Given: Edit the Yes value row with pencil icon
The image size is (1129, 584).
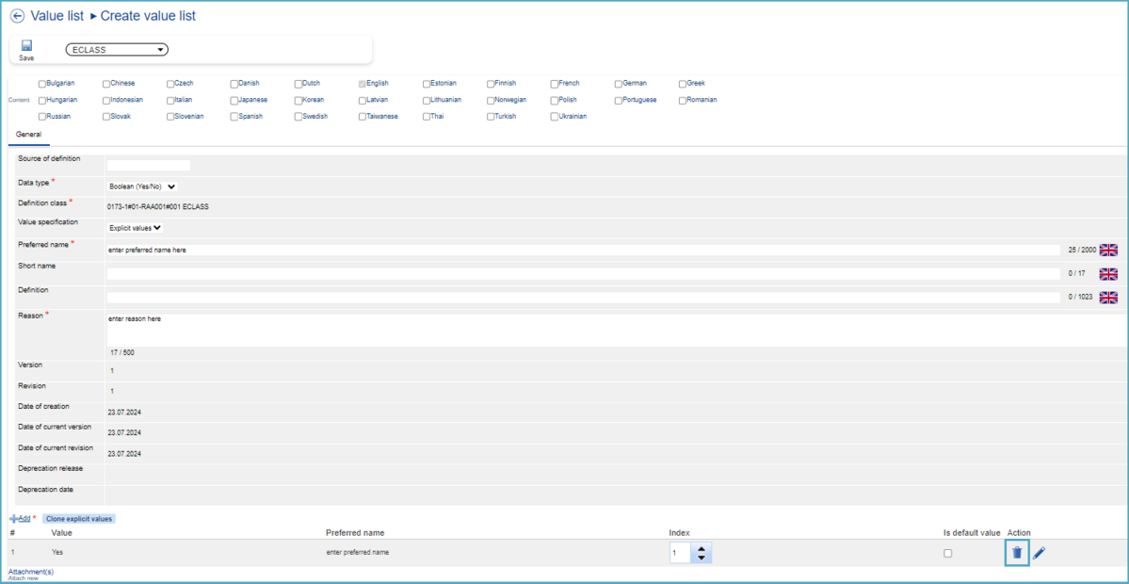Looking at the screenshot, I should click(1039, 553).
